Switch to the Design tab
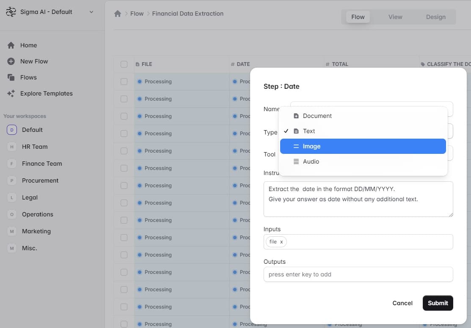This screenshot has height=328, width=471. click(x=435, y=17)
